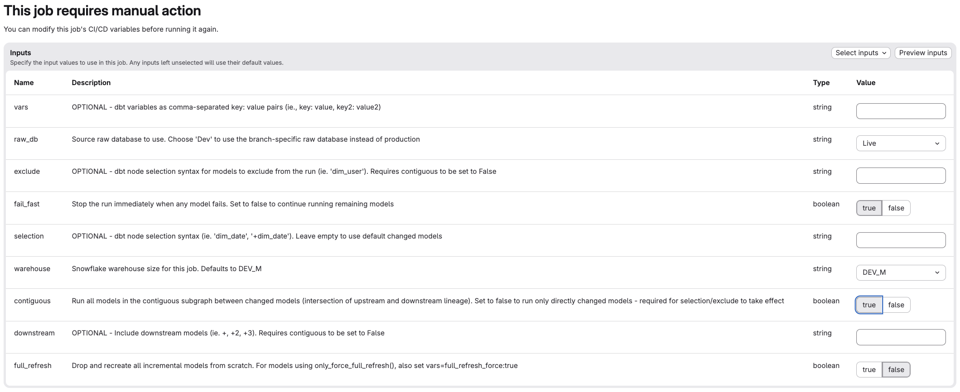Focus the exclude value input field
Screen dimensions: 960x392
point(901,176)
